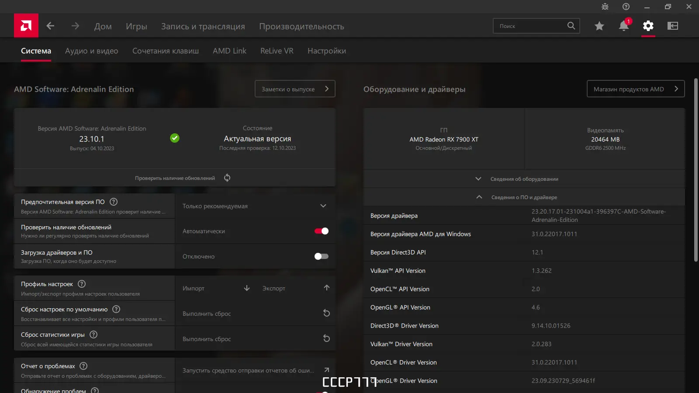Click OpenCL API Version value 2.0

[536, 289]
